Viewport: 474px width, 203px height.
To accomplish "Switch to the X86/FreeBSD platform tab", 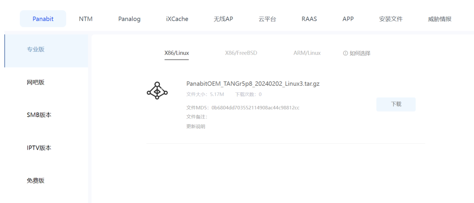I will click(241, 53).
